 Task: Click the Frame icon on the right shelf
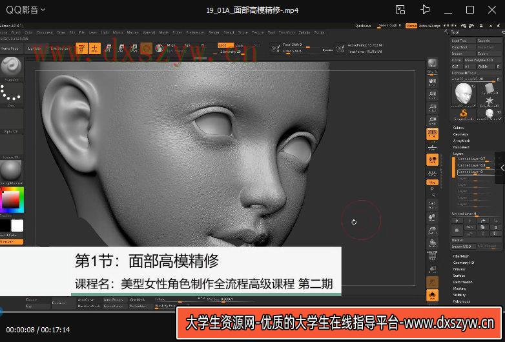tap(432, 205)
